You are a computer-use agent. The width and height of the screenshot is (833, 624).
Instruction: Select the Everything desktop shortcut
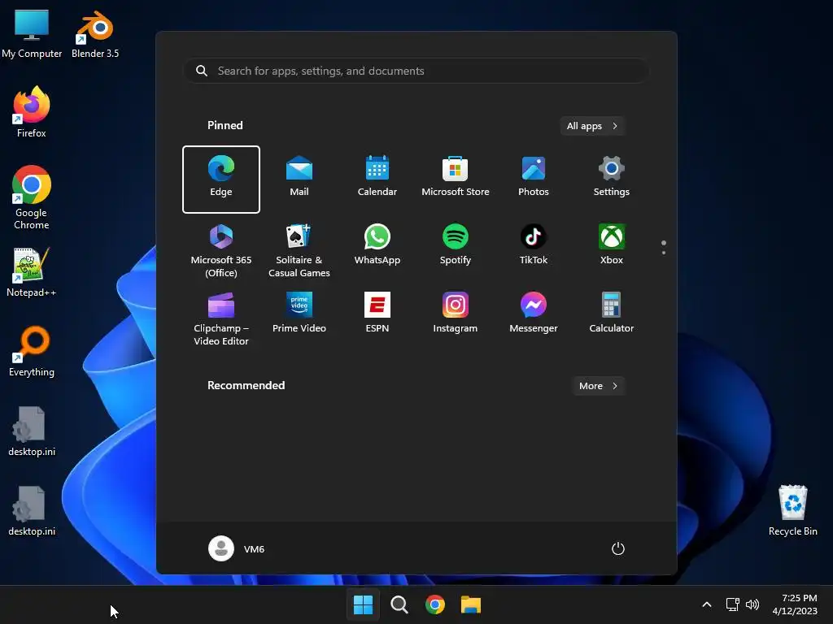[x=32, y=351]
